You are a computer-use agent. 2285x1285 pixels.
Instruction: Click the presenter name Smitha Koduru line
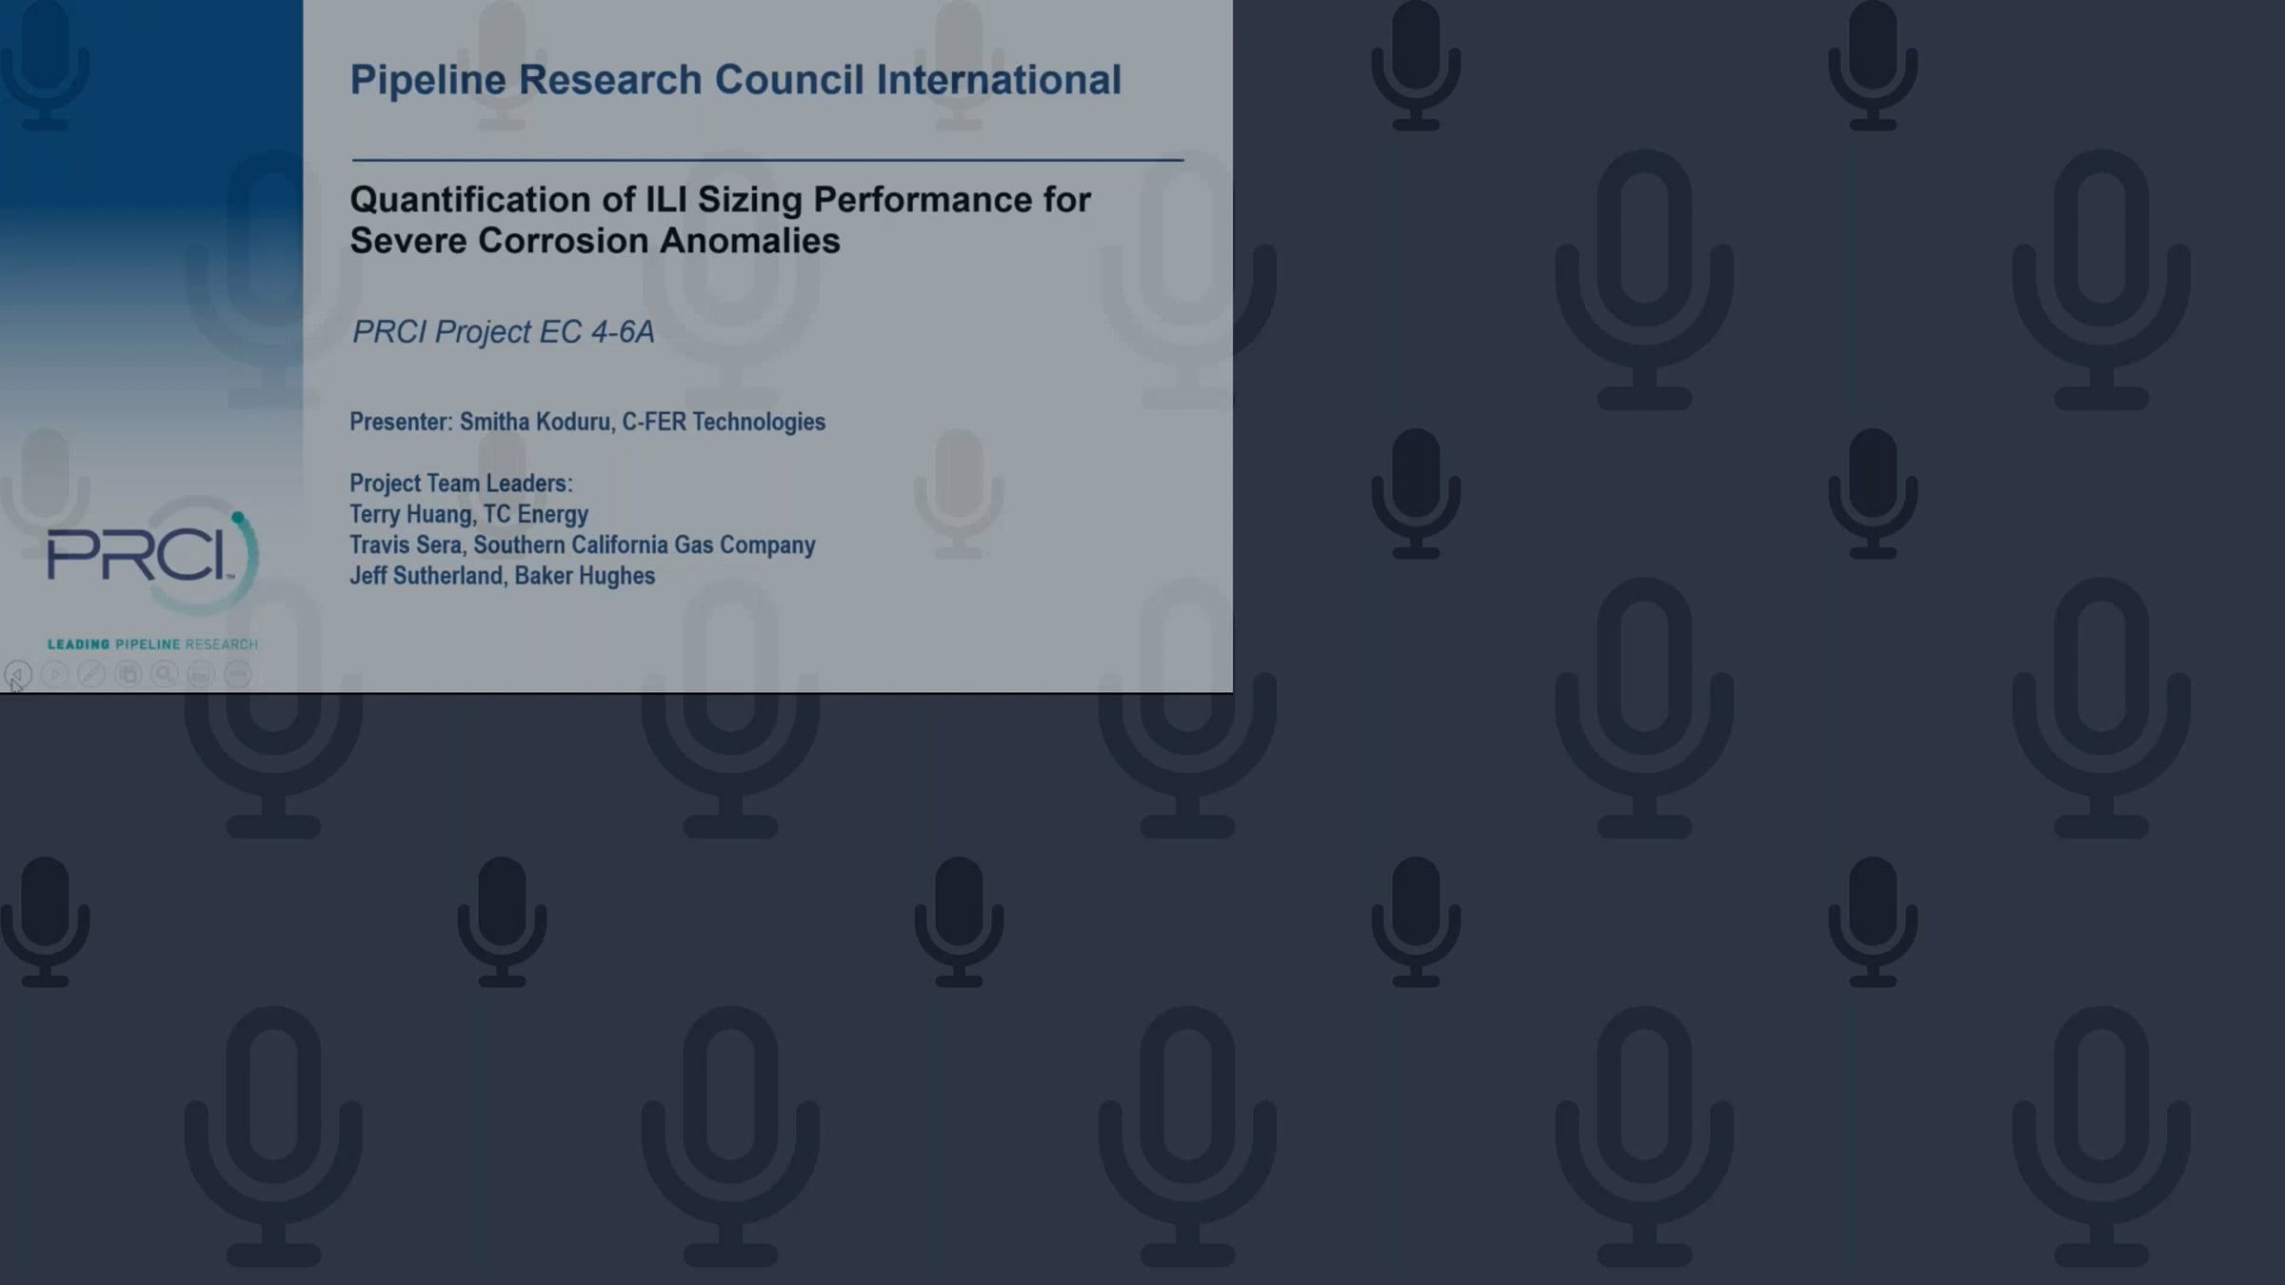586,422
